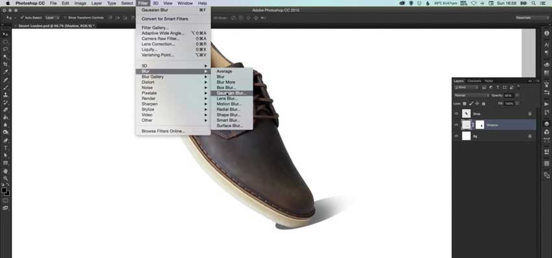The width and height of the screenshot is (552, 258).
Task: Open the Normal blend mode dropdown
Action: point(471,95)
